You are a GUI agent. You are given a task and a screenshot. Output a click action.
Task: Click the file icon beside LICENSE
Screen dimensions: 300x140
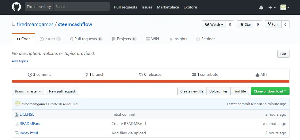17,115
